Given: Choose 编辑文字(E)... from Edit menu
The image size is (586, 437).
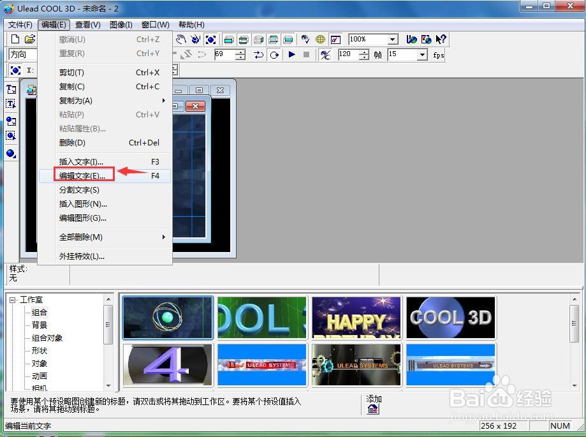Looking at the screenshot, I should pos(105,175).
